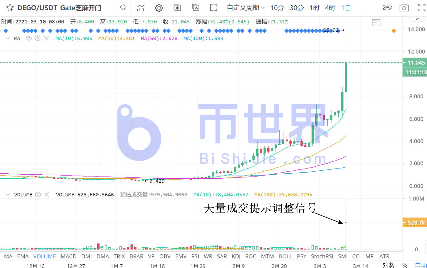Open the BOLL indicator
Viewport: 427px width, 268px height.
[285, 256]
